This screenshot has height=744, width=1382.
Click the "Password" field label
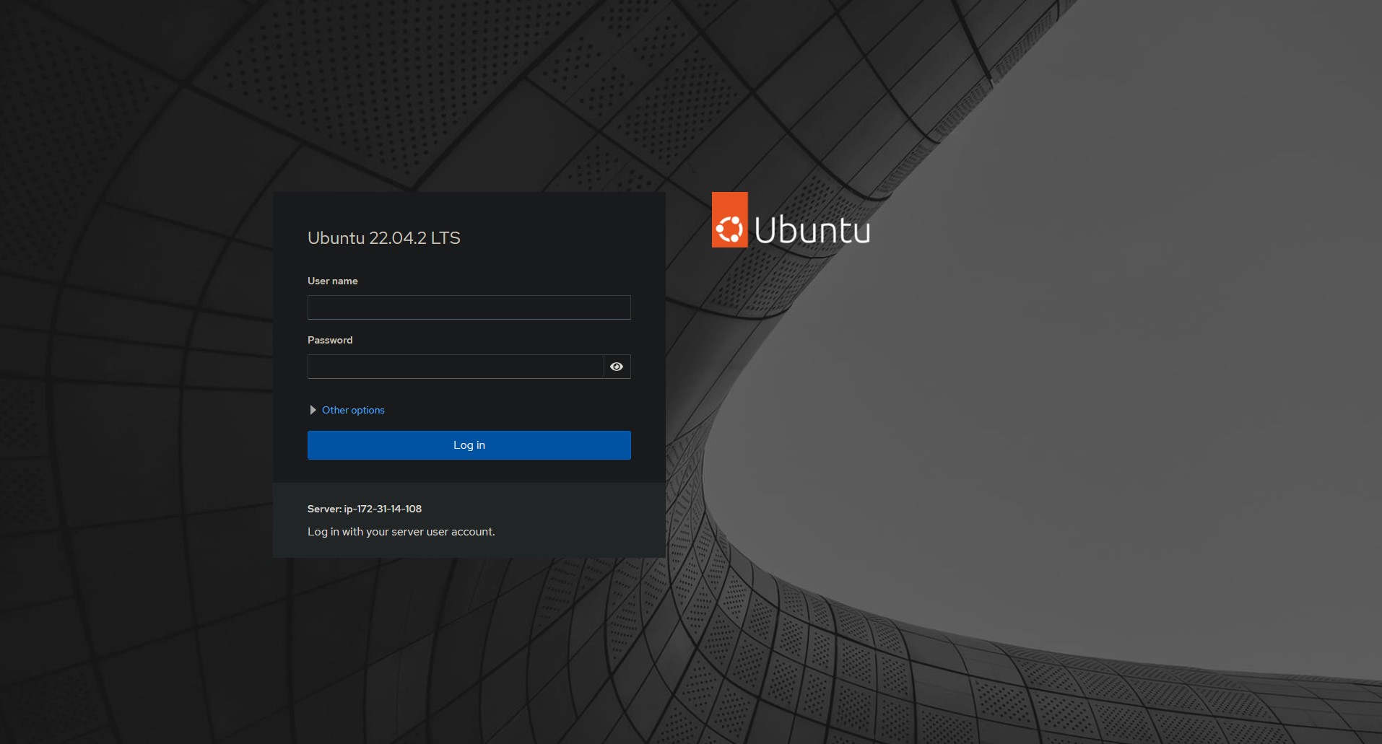pos(330,340)
